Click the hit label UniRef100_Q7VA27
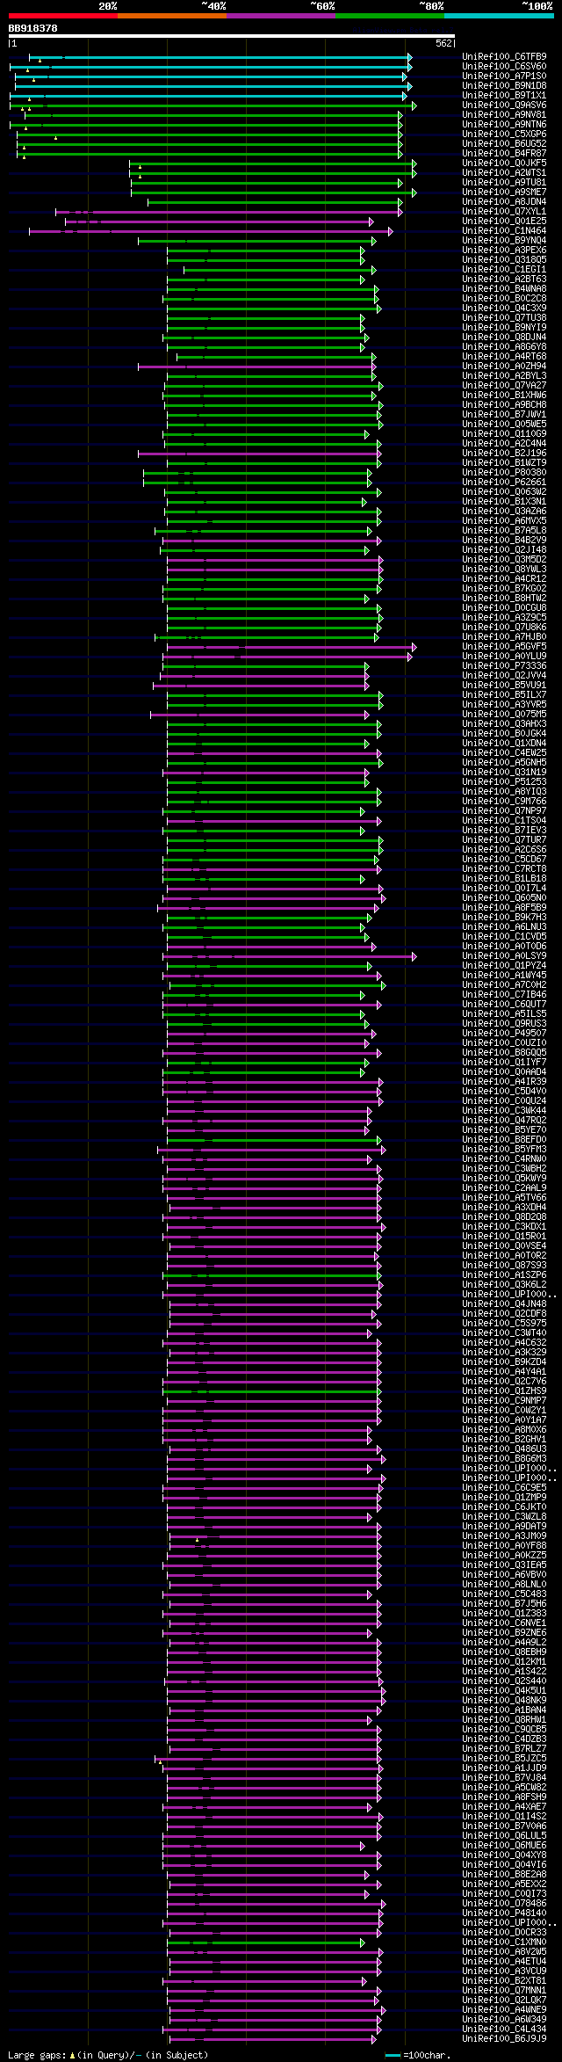562x2062 pixels. (x=504, y=386)
